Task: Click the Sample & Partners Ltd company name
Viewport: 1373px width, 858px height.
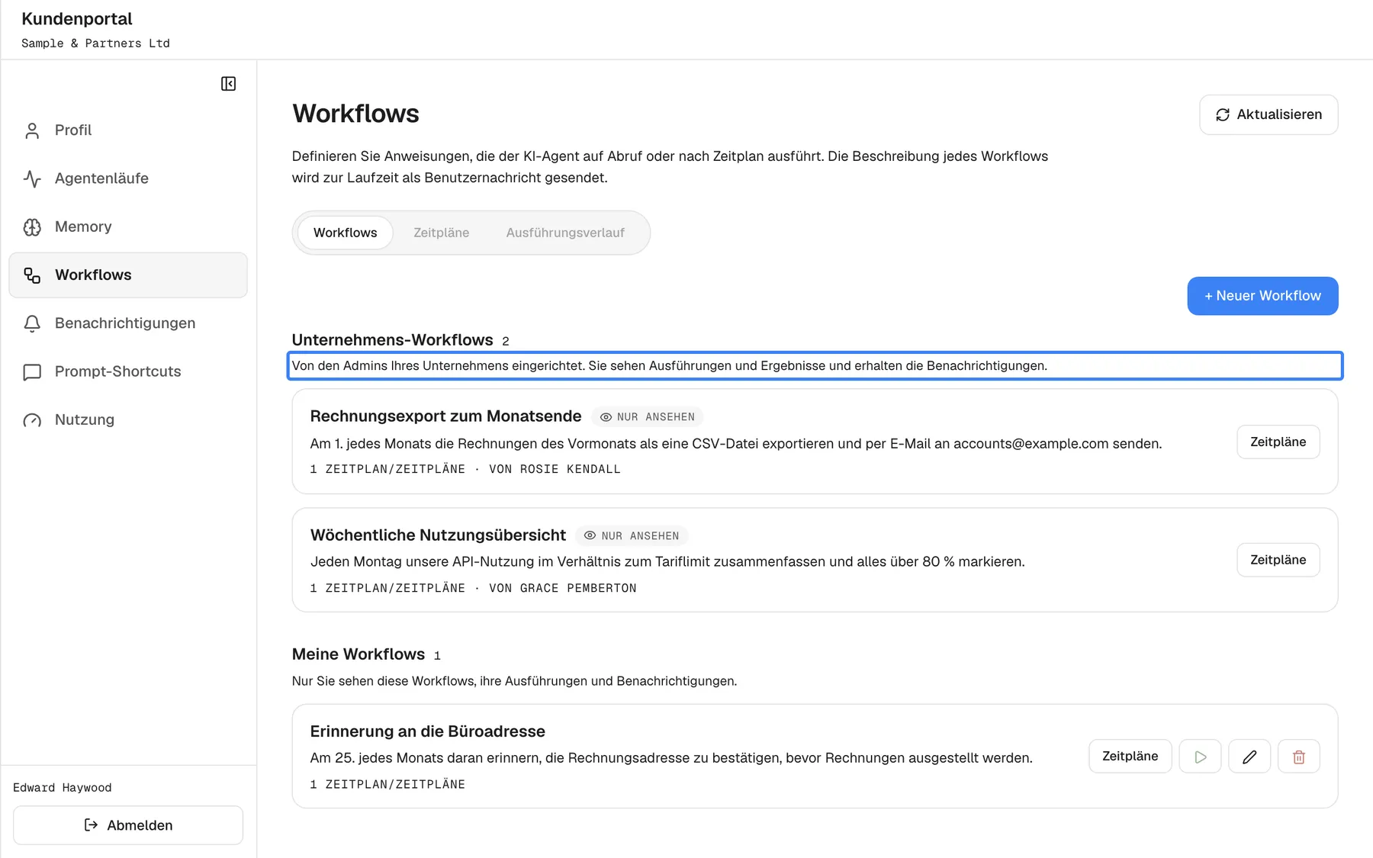Action: point(95,43)
